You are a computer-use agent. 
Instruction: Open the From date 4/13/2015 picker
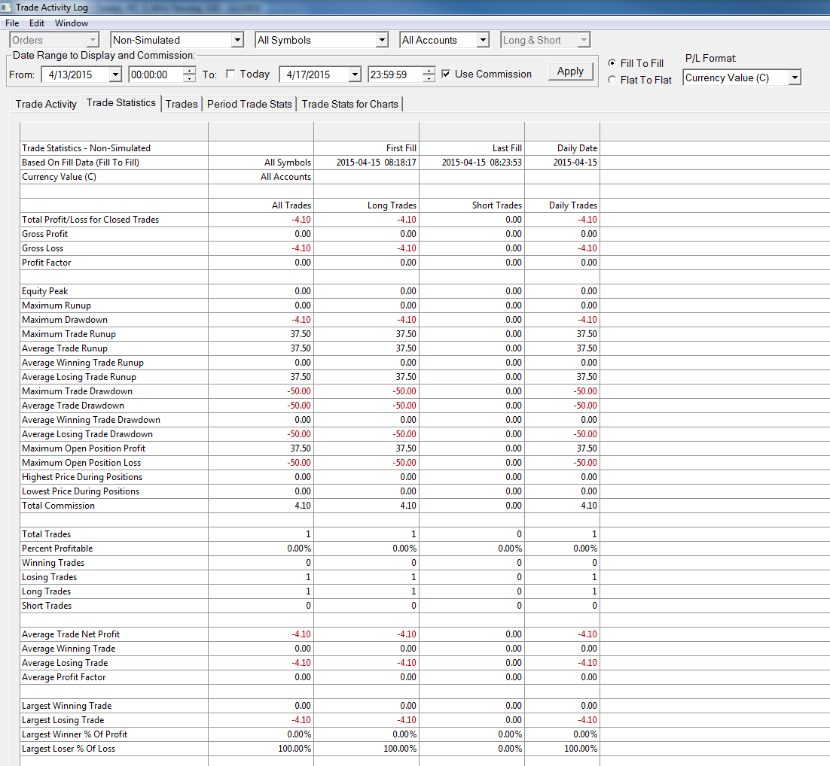pyautogui.click(x=115, y=74)
